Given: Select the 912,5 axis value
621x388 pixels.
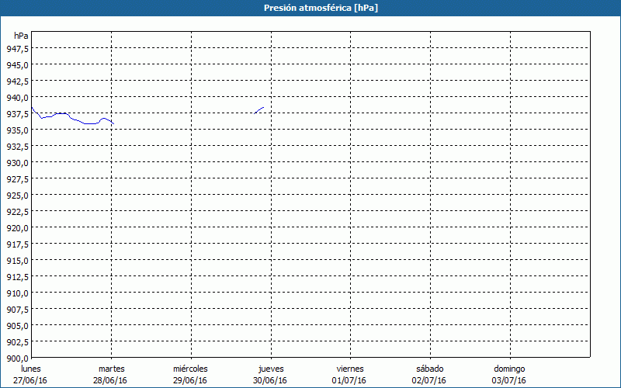Looking at the screenshot, I should coord(17,276).
